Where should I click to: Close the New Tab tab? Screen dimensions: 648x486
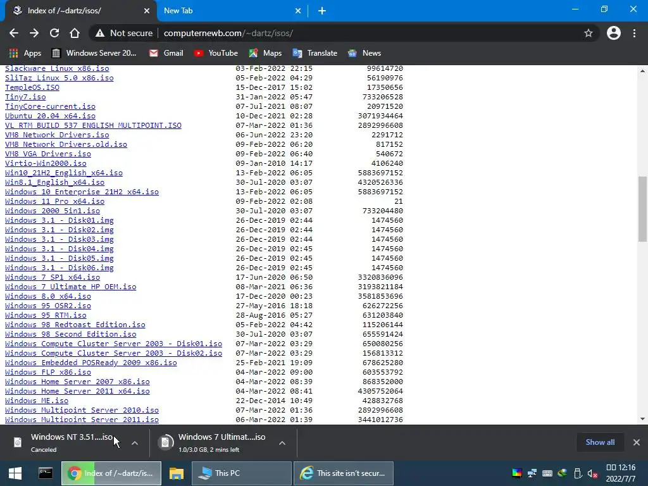(297, 11)
